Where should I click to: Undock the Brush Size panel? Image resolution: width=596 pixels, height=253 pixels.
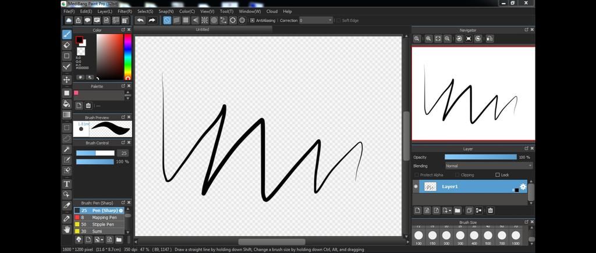(526, 222)
